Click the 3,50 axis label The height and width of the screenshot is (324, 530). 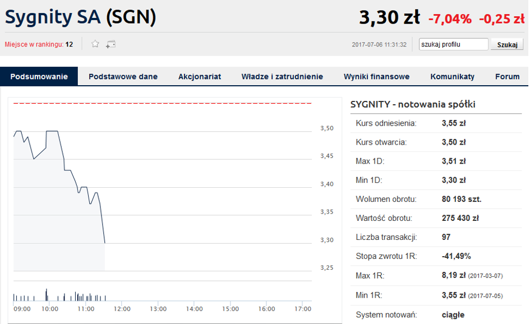(x=327, y=128)
